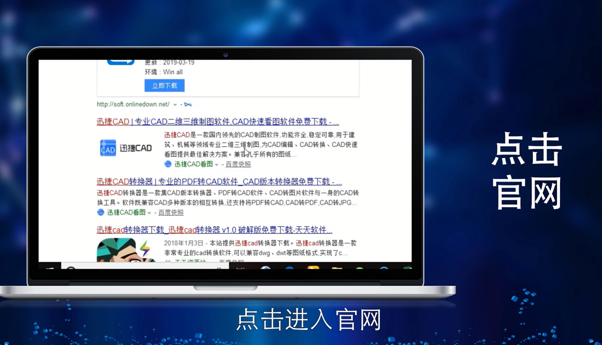Click round blue icon under the 转换器 result
Viewport: 602px width, 345px height.
pos(100,213)
